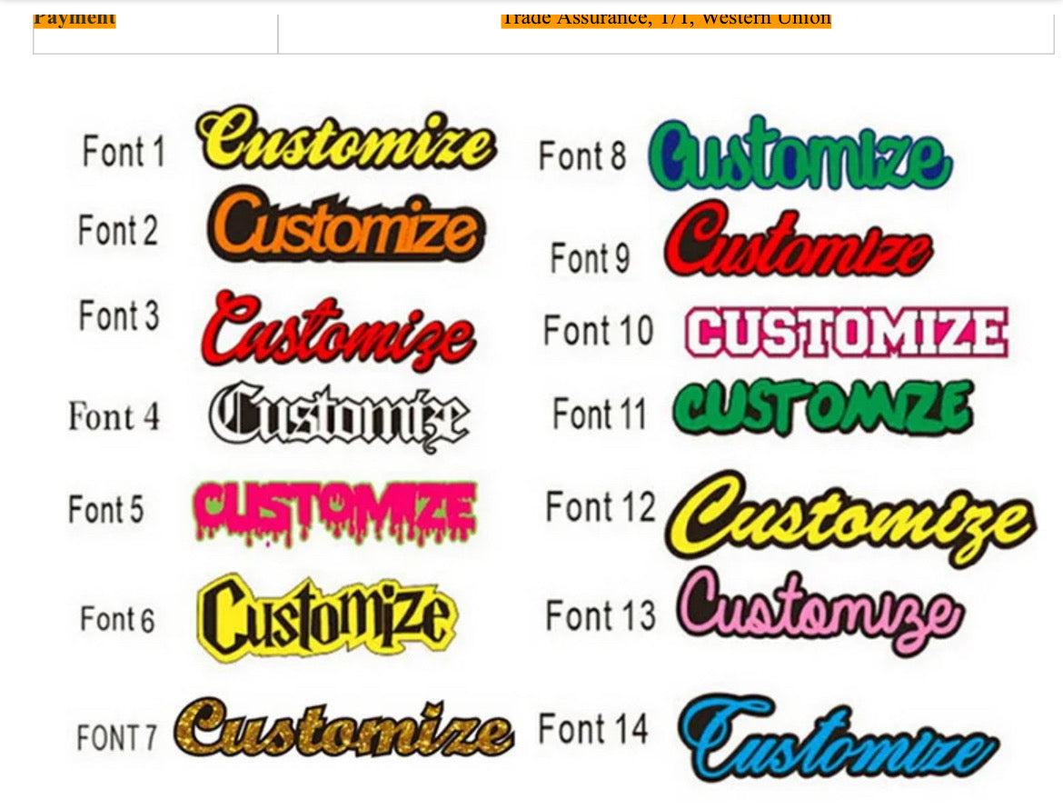The image size is (1063, 809).
Task: Click the "Font 1" text label
Action: [124, 152]
